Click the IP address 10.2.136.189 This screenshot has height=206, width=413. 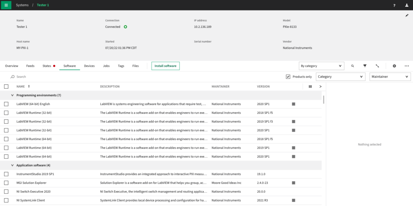pyautogui.click(x=203, y=27)
